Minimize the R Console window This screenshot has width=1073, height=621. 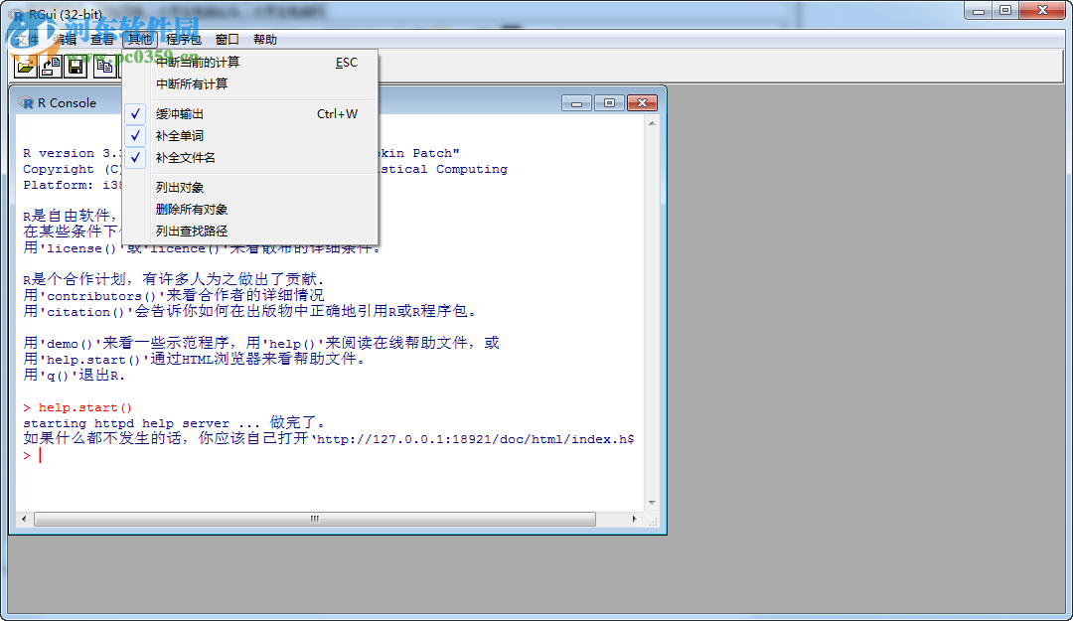coord(577,103)
